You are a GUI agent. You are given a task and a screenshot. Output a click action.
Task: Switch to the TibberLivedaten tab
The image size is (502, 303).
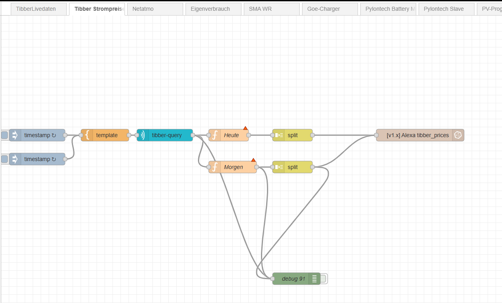pyautogui.click(x=38, y=9)
